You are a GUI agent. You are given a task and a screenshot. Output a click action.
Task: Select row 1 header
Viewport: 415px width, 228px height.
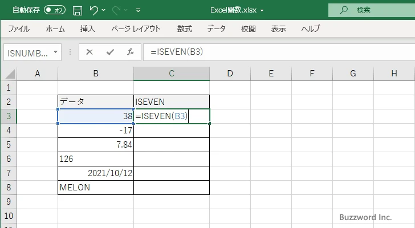click(9, 88)
